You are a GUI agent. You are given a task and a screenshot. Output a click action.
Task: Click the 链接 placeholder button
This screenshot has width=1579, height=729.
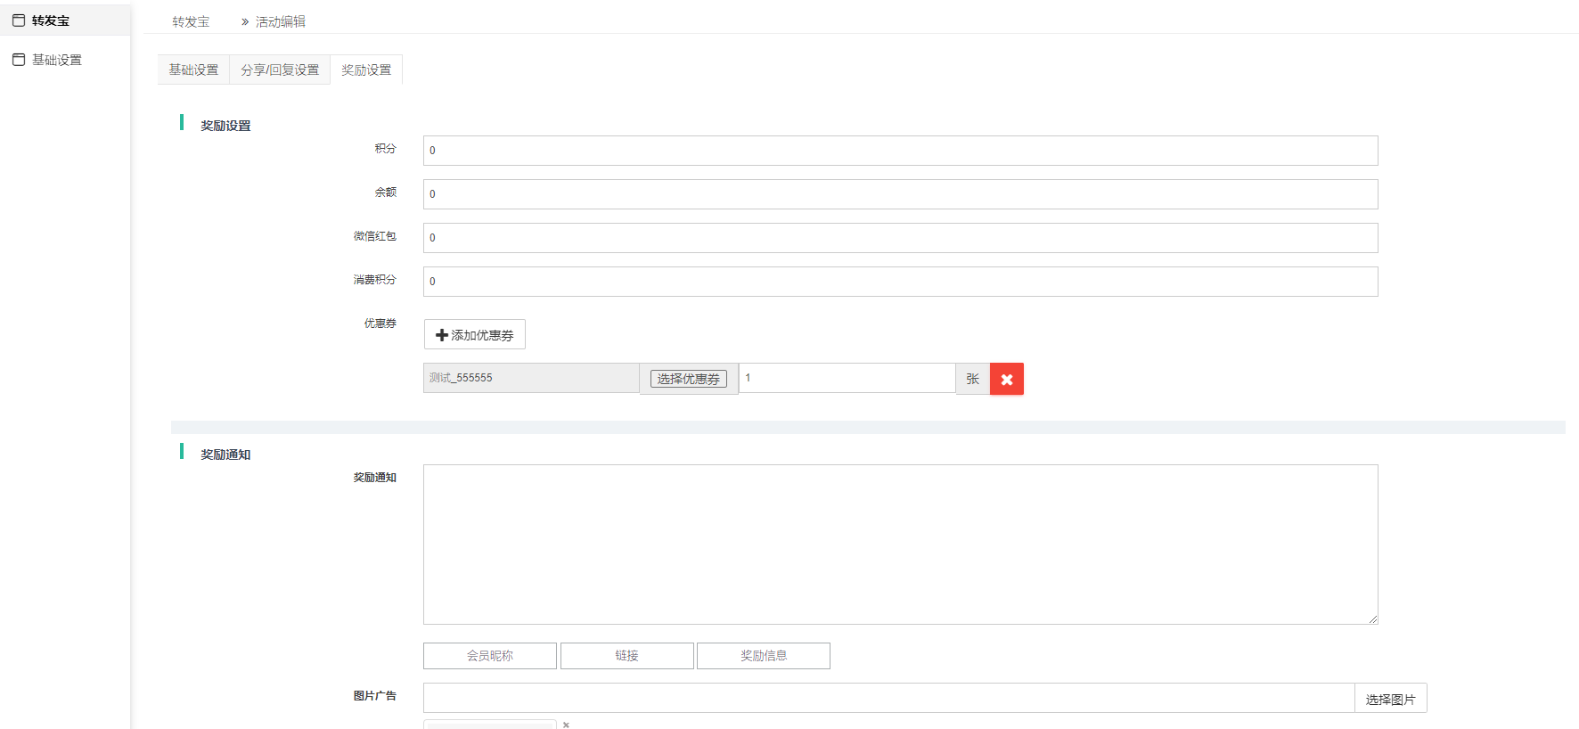point(626,656)
